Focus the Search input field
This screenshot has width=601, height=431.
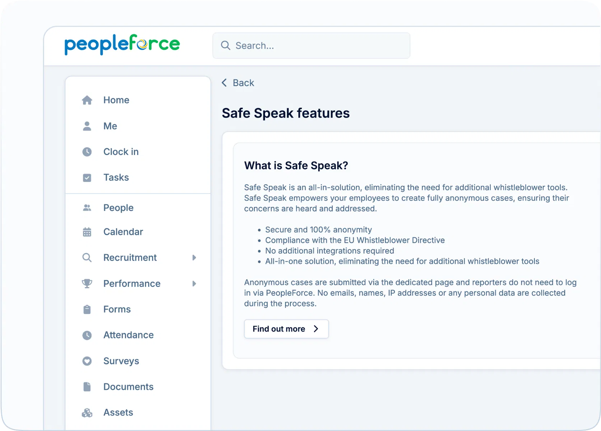[311, 46]
